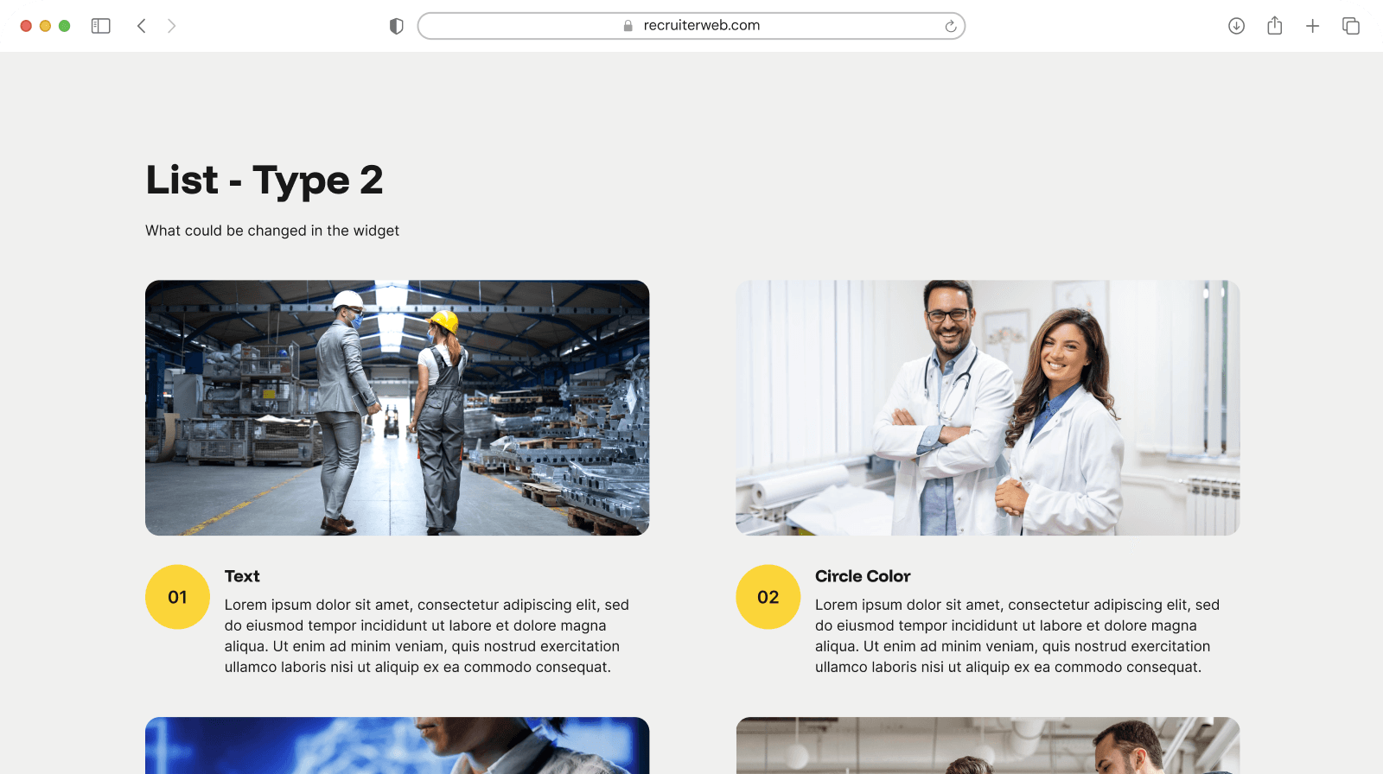Toggle the Safari sidebar panel icon
Screen dimensions: 1383x774
click(101, 26)
